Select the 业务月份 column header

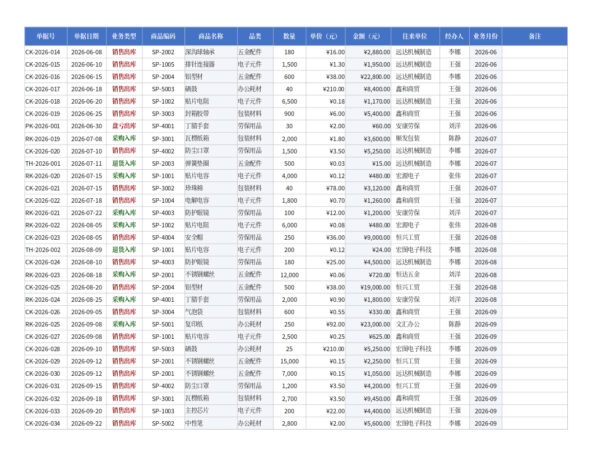coord(486,36)
